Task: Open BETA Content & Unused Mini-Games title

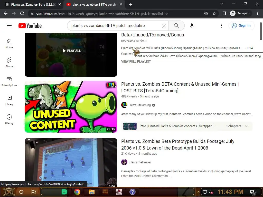Action: coord(180,87)
